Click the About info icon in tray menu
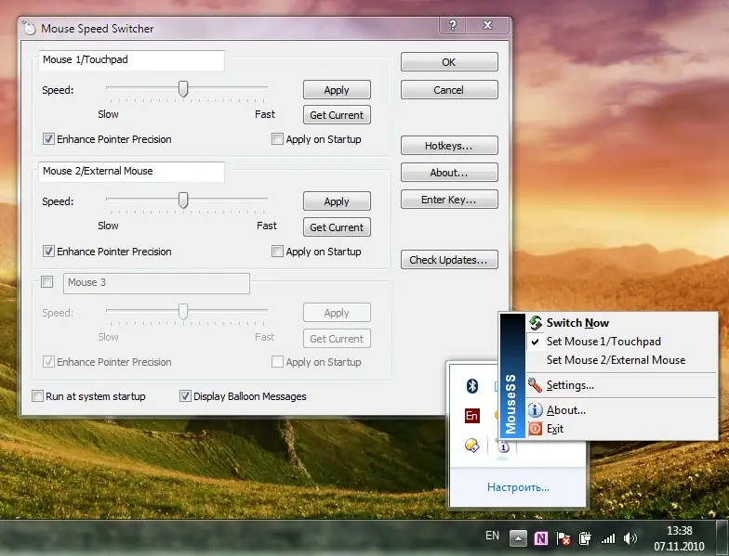This screenshot has height=556, width=729. pyautogui.click(x=536, y=410)
